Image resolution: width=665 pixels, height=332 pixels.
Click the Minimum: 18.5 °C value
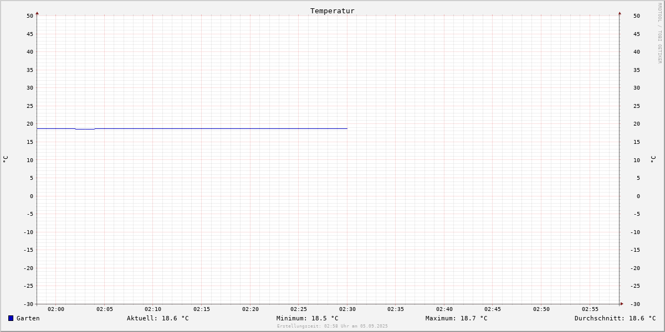coord(308,318)
